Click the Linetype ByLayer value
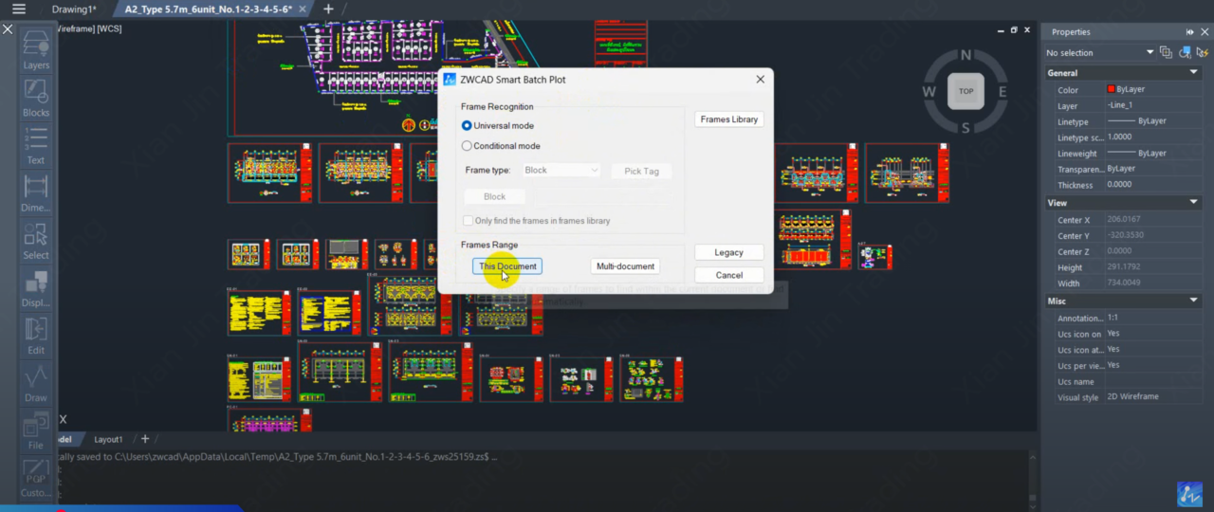Viewport: 1214px width, 512px height. click(x=1153, y=121)
